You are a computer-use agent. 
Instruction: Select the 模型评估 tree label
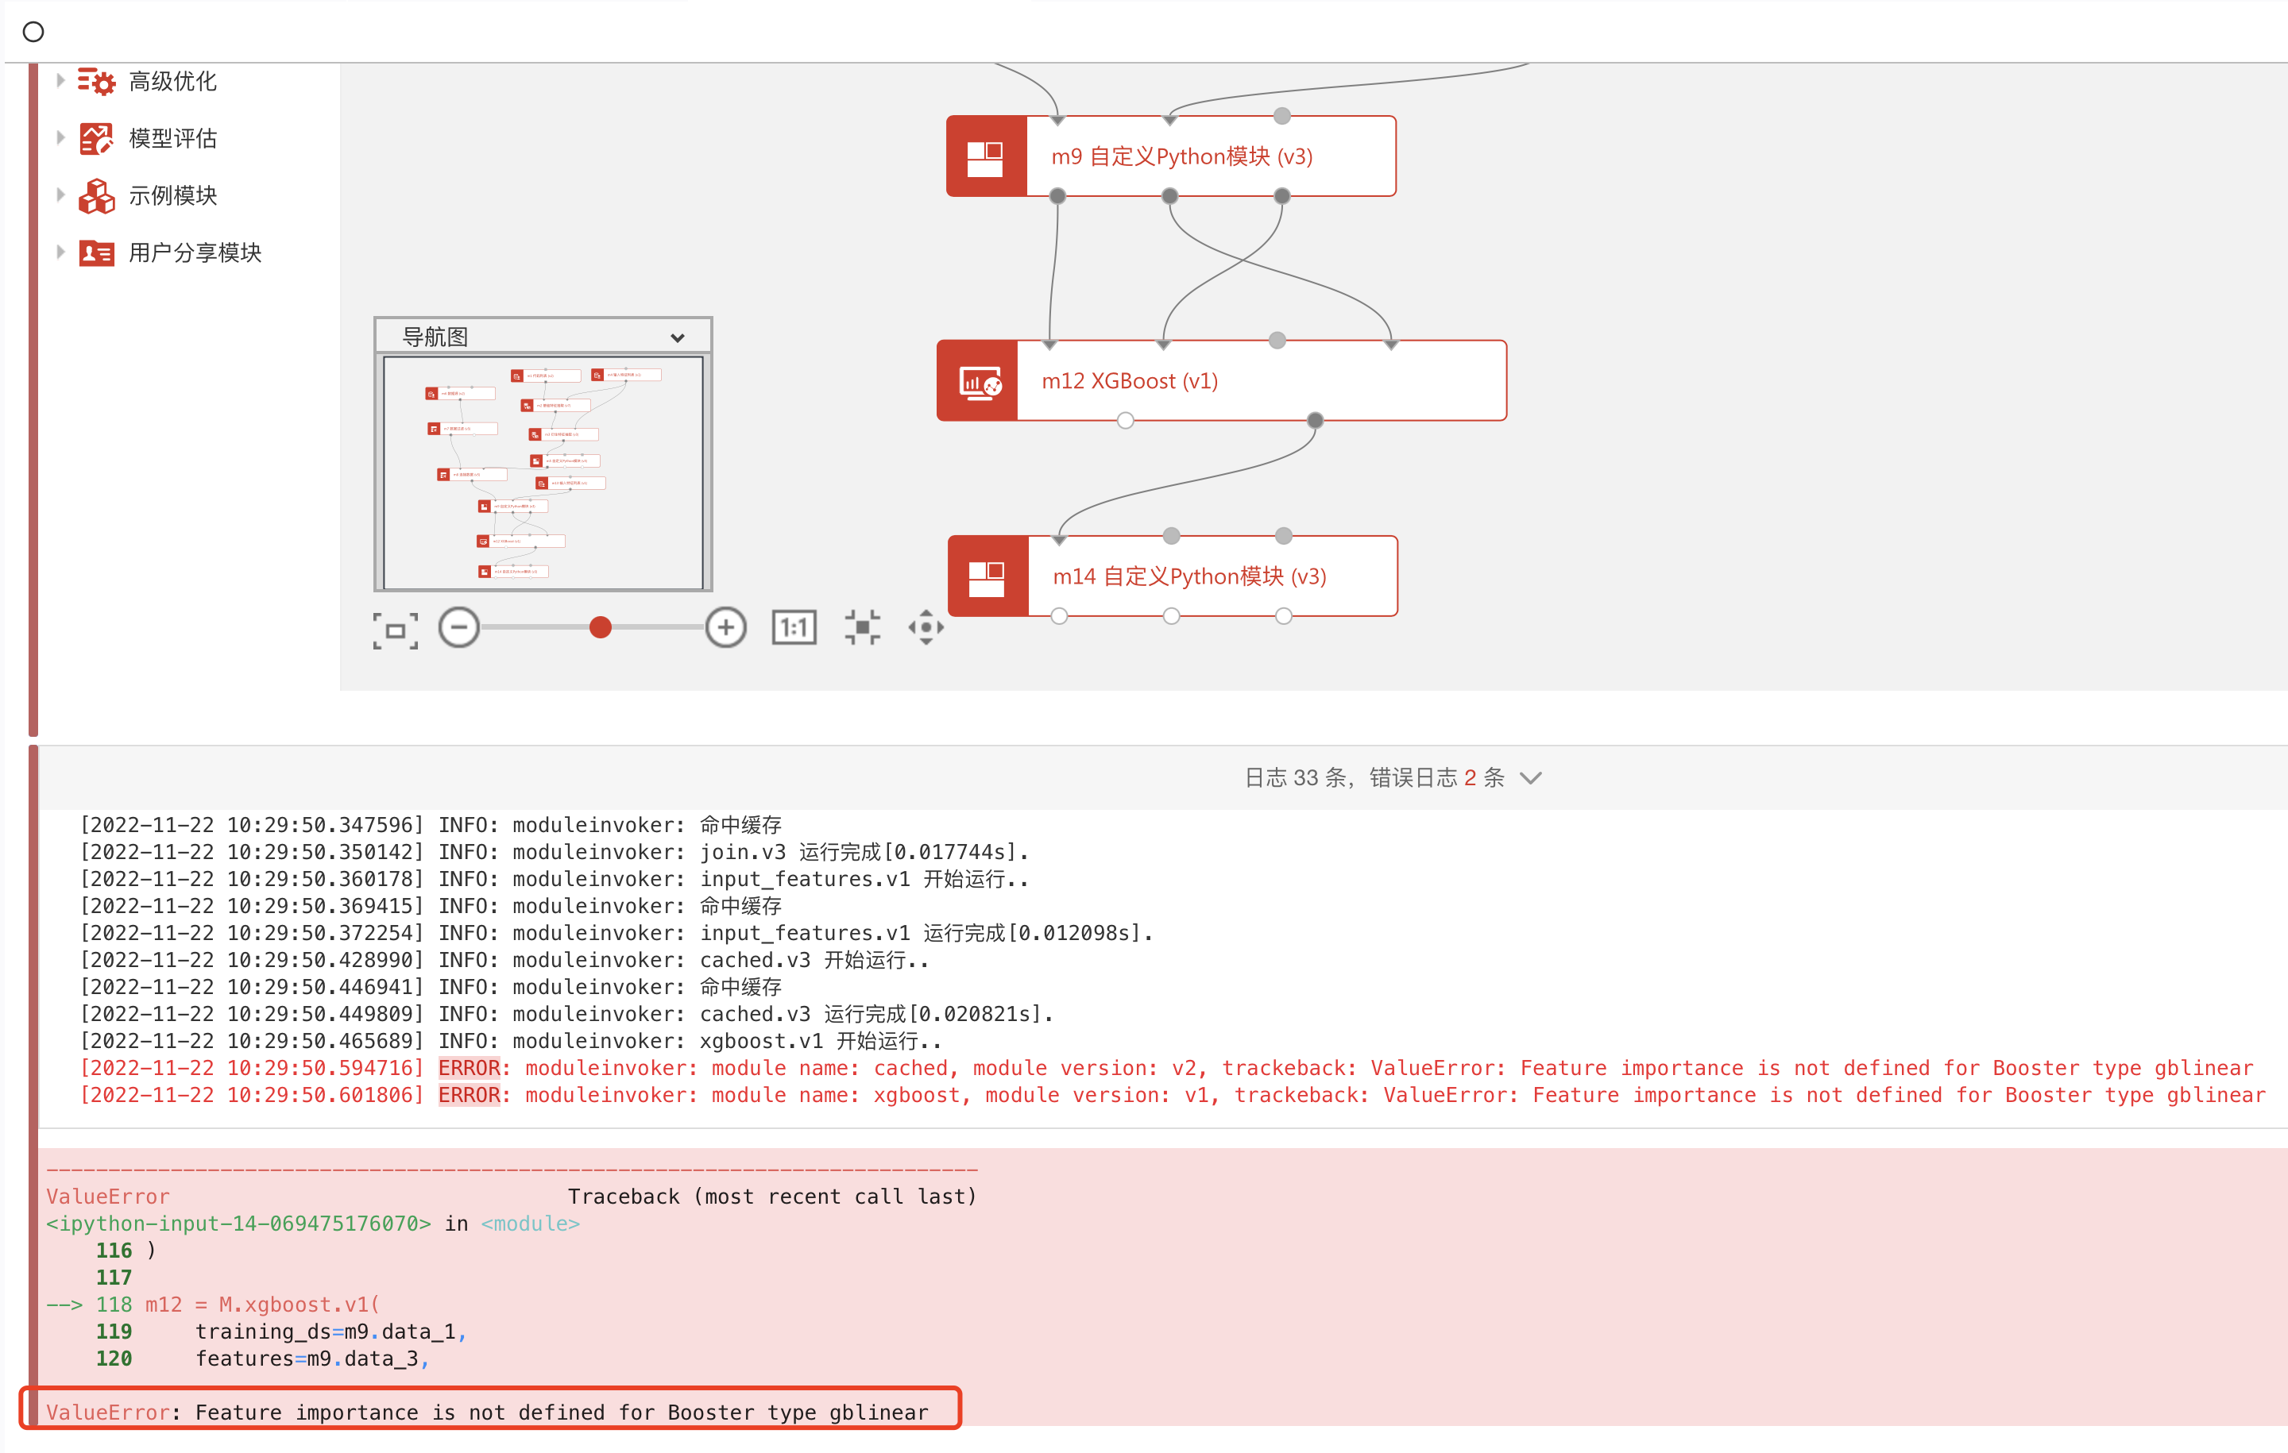pos(173,139)
